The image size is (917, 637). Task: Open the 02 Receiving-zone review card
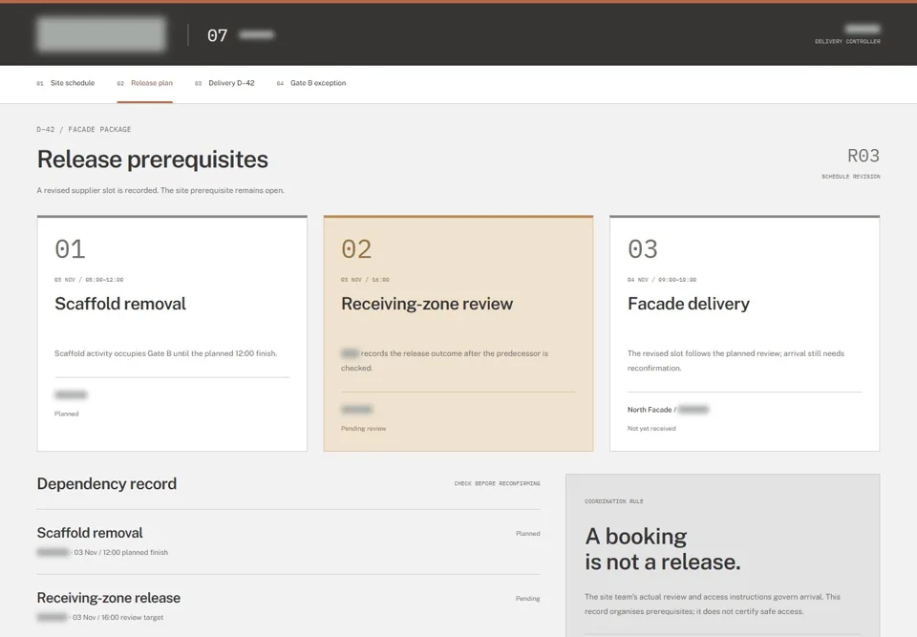point(458,333)
